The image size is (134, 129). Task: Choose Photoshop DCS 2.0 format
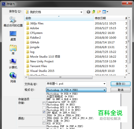(64, 110)
